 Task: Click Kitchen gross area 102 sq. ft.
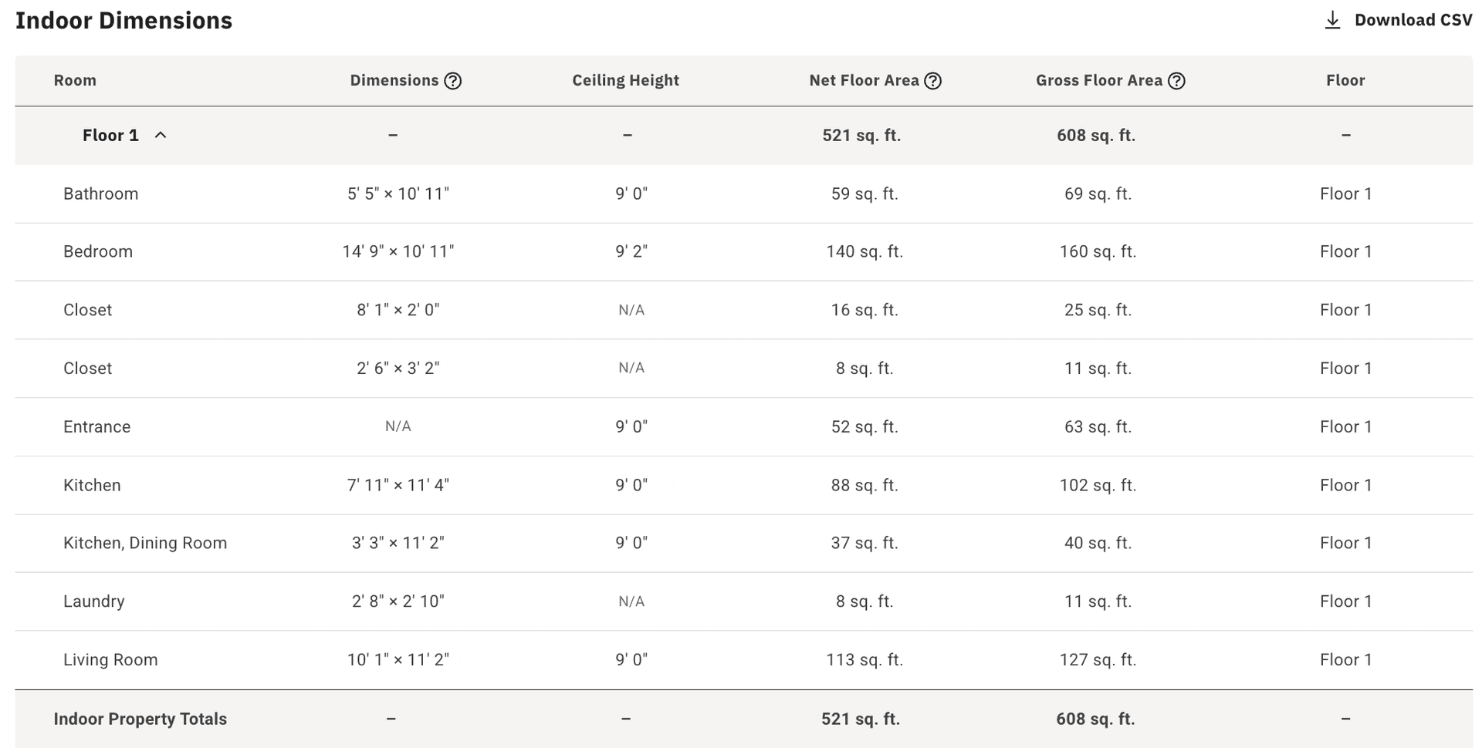tap(1098, 485)
